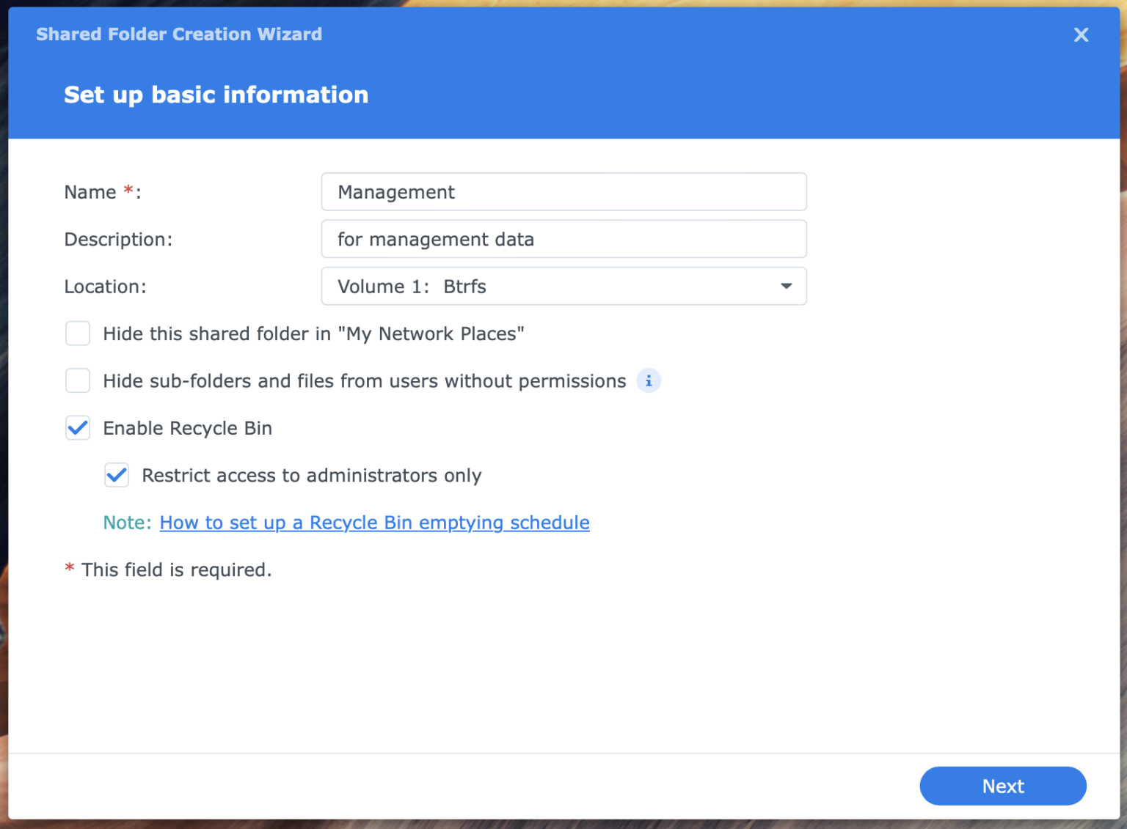Click the Shared Folder Creation Wizard title
This screenshot has width=1127, height=829.
[178, 34]
